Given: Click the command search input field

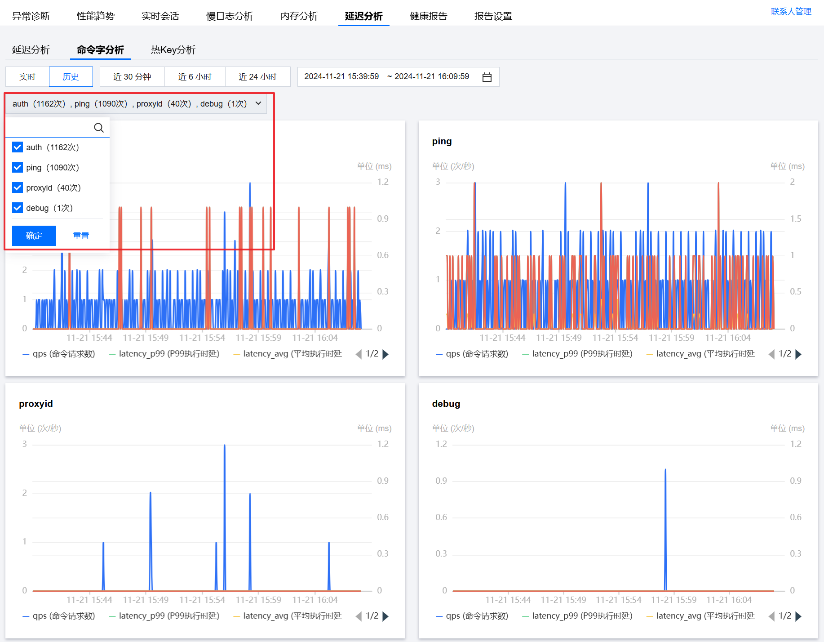Looking at the screenshot, I should tap(49, 128).
